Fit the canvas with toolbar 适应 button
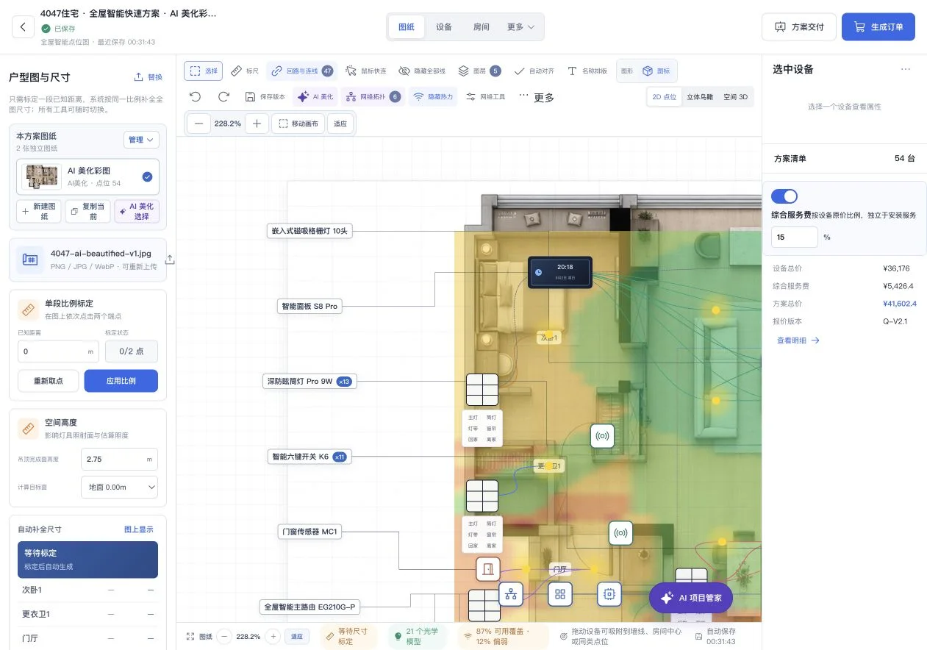 click(340, 124)
